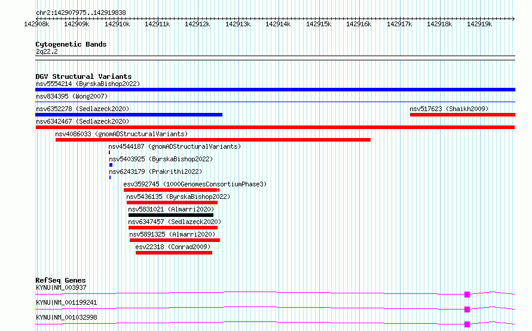Open nsv5831021 (Almarri2020) label

click(171, 209)
